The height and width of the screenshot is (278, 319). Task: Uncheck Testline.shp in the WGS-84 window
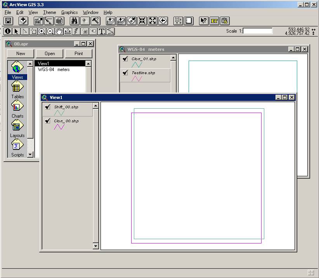(125, 73)
